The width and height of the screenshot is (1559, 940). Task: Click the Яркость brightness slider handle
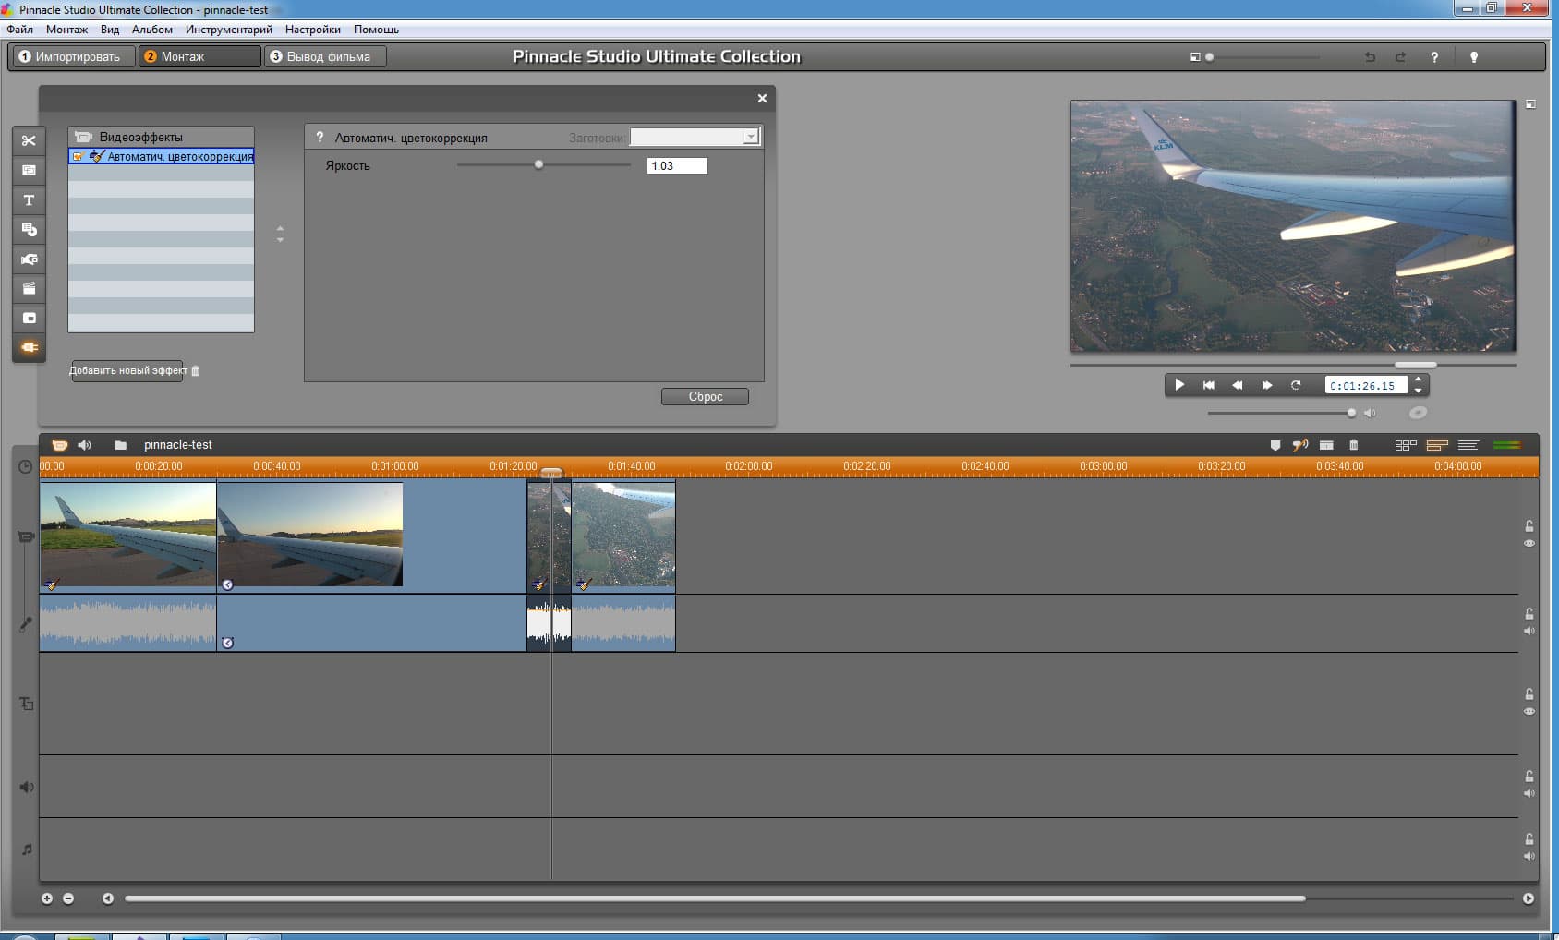pos(538,165)
